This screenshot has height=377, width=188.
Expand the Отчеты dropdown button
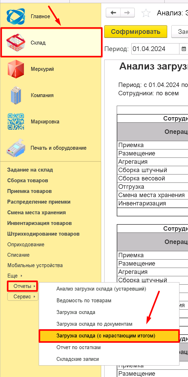[x=23, y=286]
